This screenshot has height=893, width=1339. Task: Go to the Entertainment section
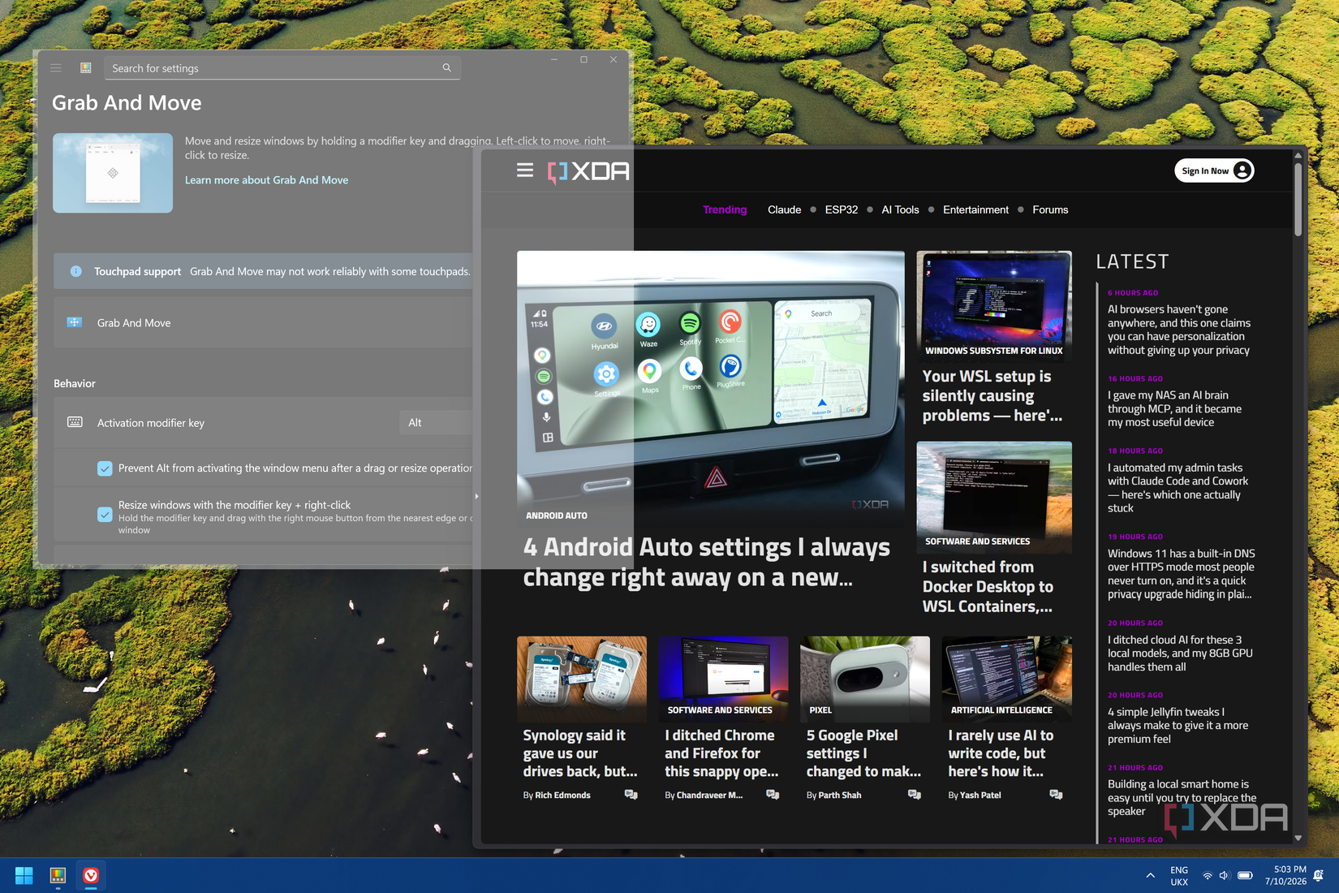coord(975,209)
